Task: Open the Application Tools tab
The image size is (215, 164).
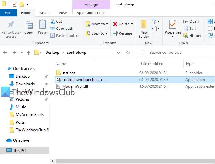Action: (91, 13)
